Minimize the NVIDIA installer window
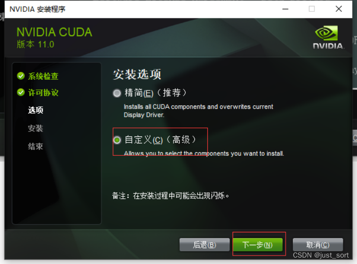This screenshot has width=357, height=264. 285,9
